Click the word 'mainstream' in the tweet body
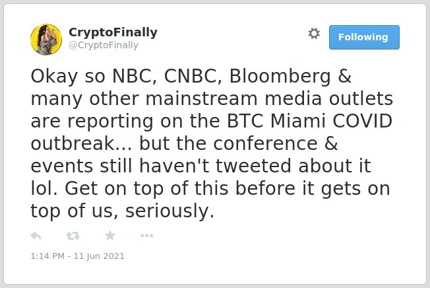This screenshot has width=430, height=288. click(x=201, y=98)
